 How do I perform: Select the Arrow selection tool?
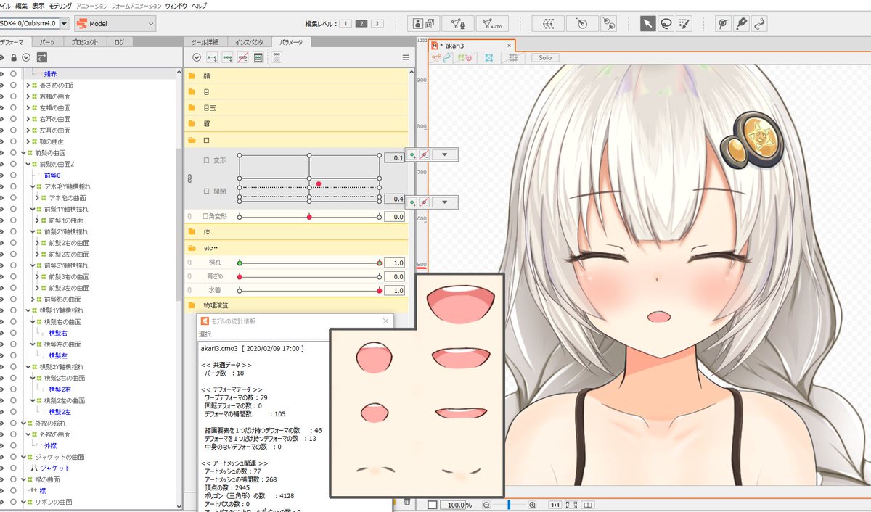click(647, 23)
